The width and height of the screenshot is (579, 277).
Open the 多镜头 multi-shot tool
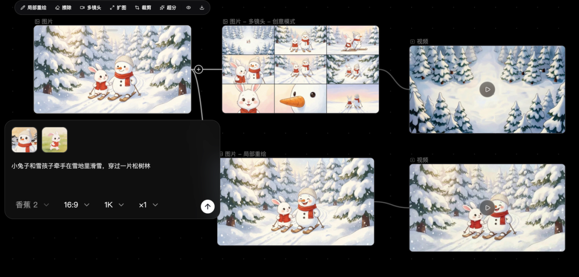pyautogui.click(x=91, y=8)
